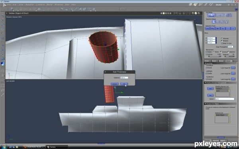
Task: Set manipulator to World
Action: pos(214,52)
